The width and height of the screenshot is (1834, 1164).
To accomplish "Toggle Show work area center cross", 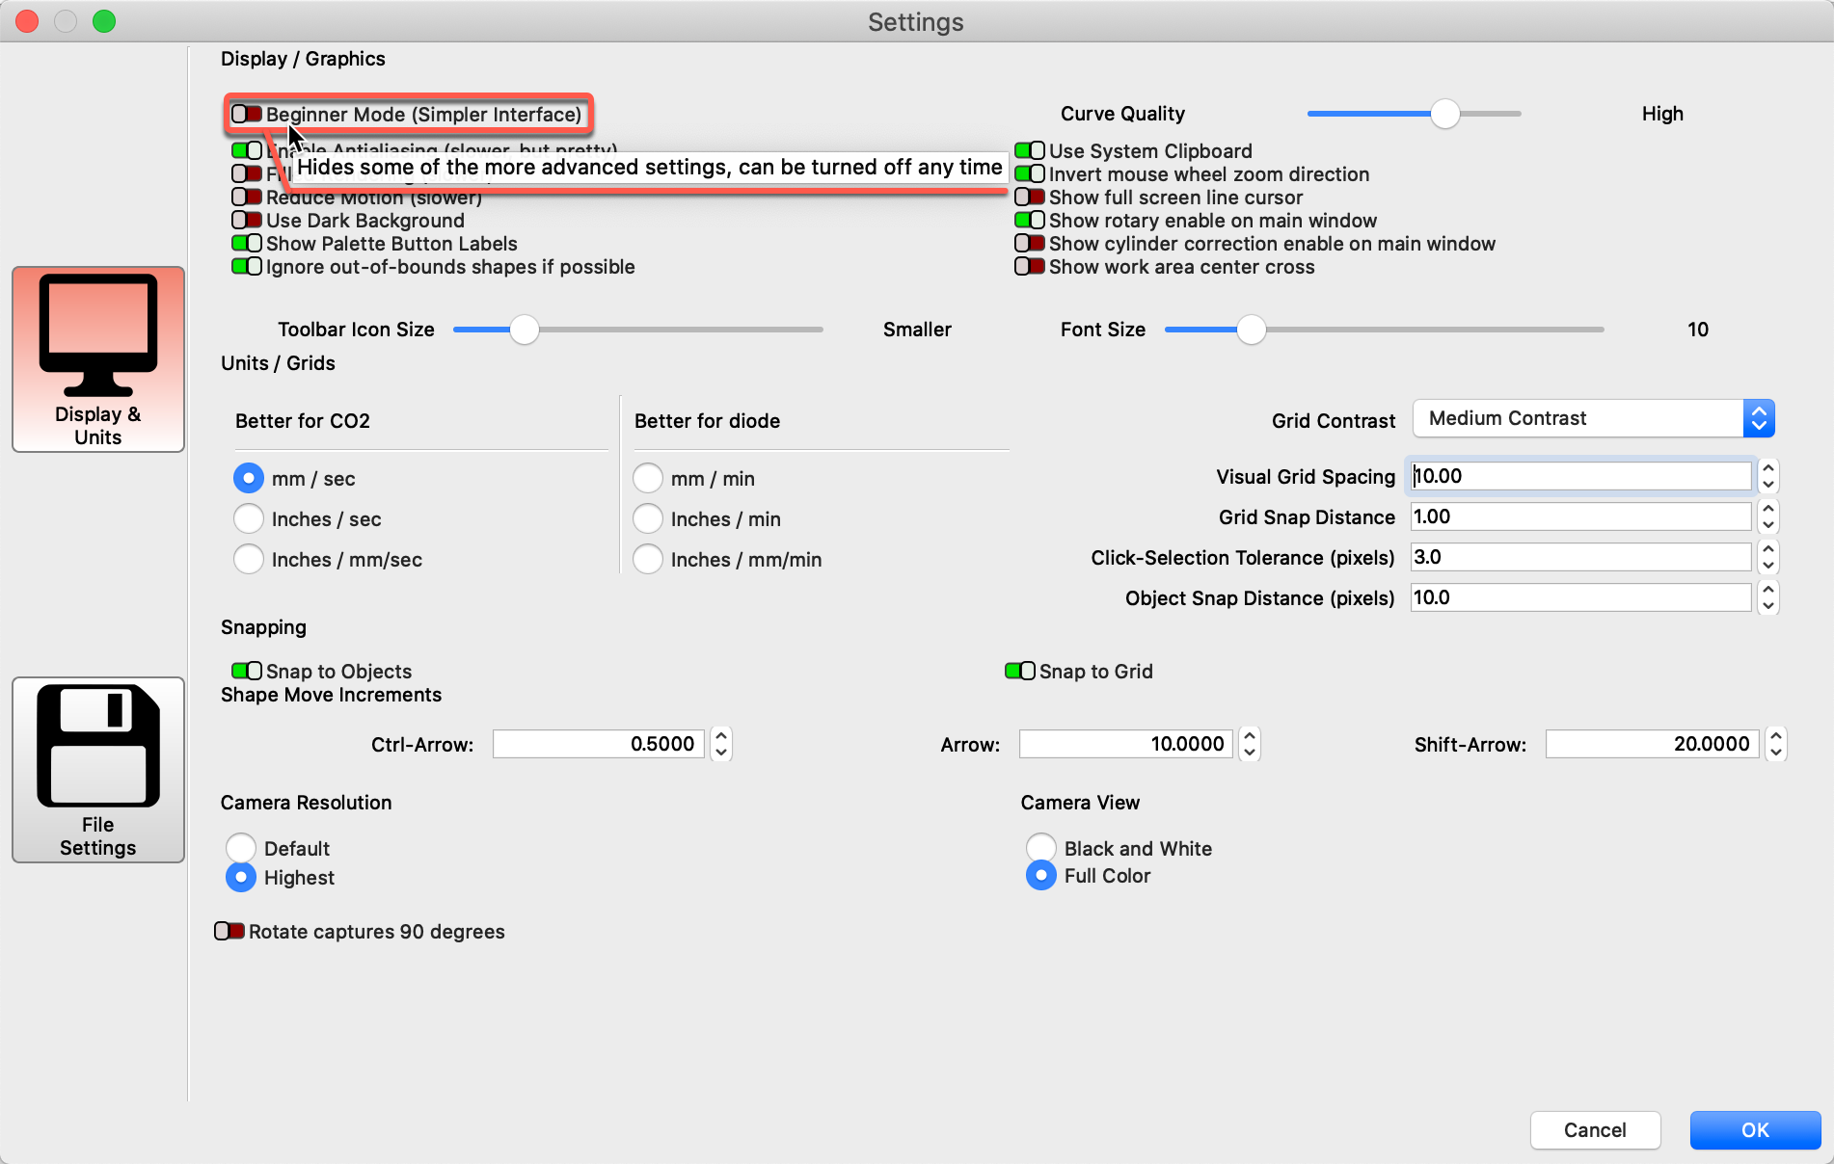I will [1030, 267].
